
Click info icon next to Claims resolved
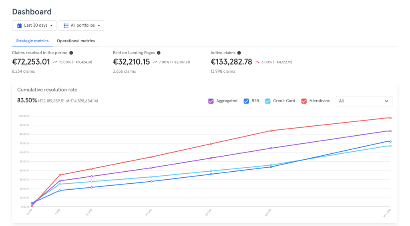point(71,53)
